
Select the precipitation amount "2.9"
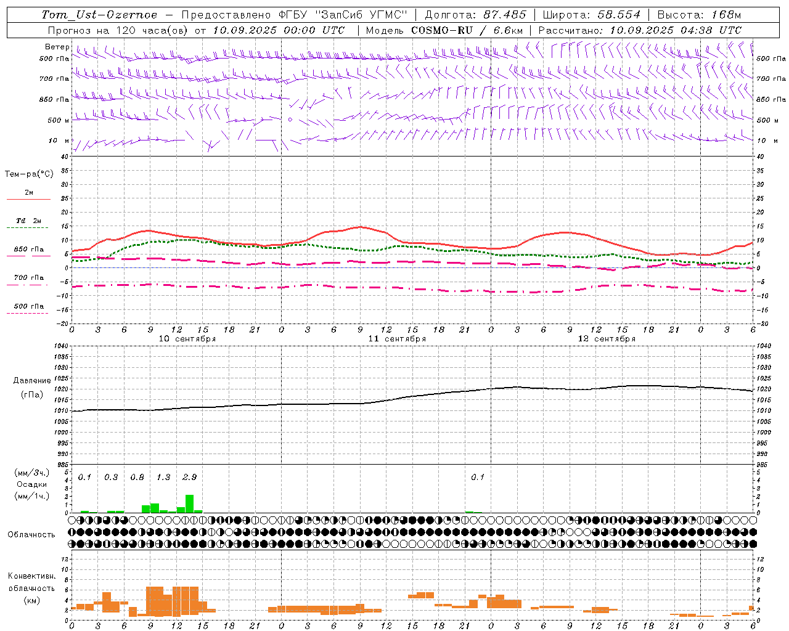(190, 478)
